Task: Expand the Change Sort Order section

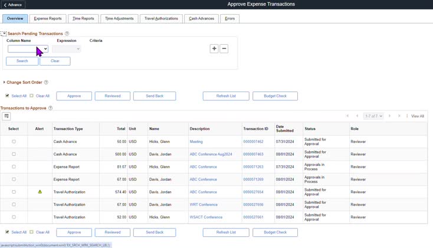Action: click(4, 82)
